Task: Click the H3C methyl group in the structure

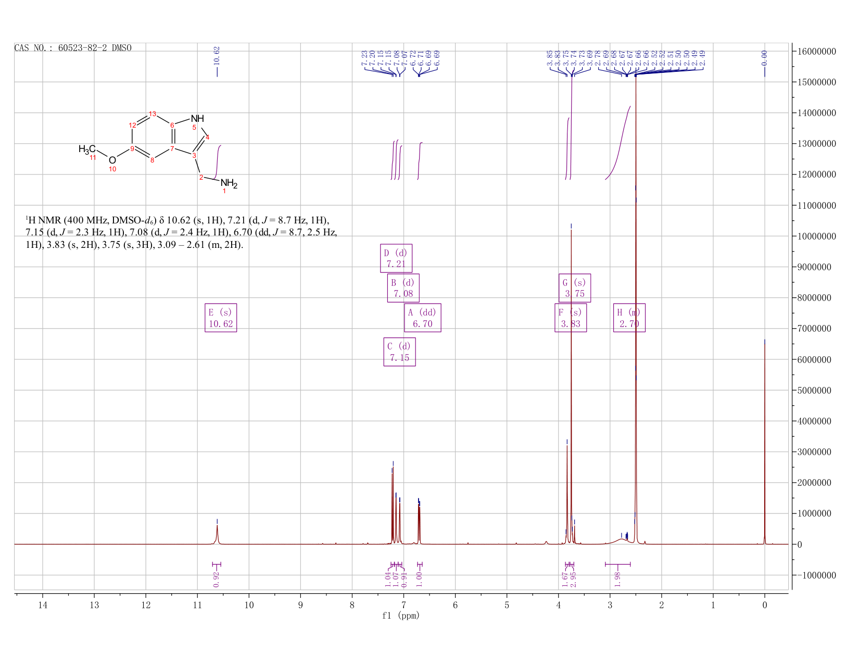Action: pos(87,149)
